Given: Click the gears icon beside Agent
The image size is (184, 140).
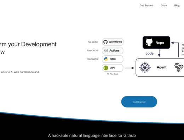Looking at the screenshot, I should pyautogui.click(x=179, y=67).
